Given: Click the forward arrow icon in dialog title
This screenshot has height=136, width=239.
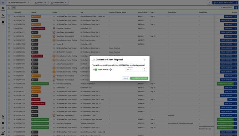Looking at the screenshot, I should 93,60.
